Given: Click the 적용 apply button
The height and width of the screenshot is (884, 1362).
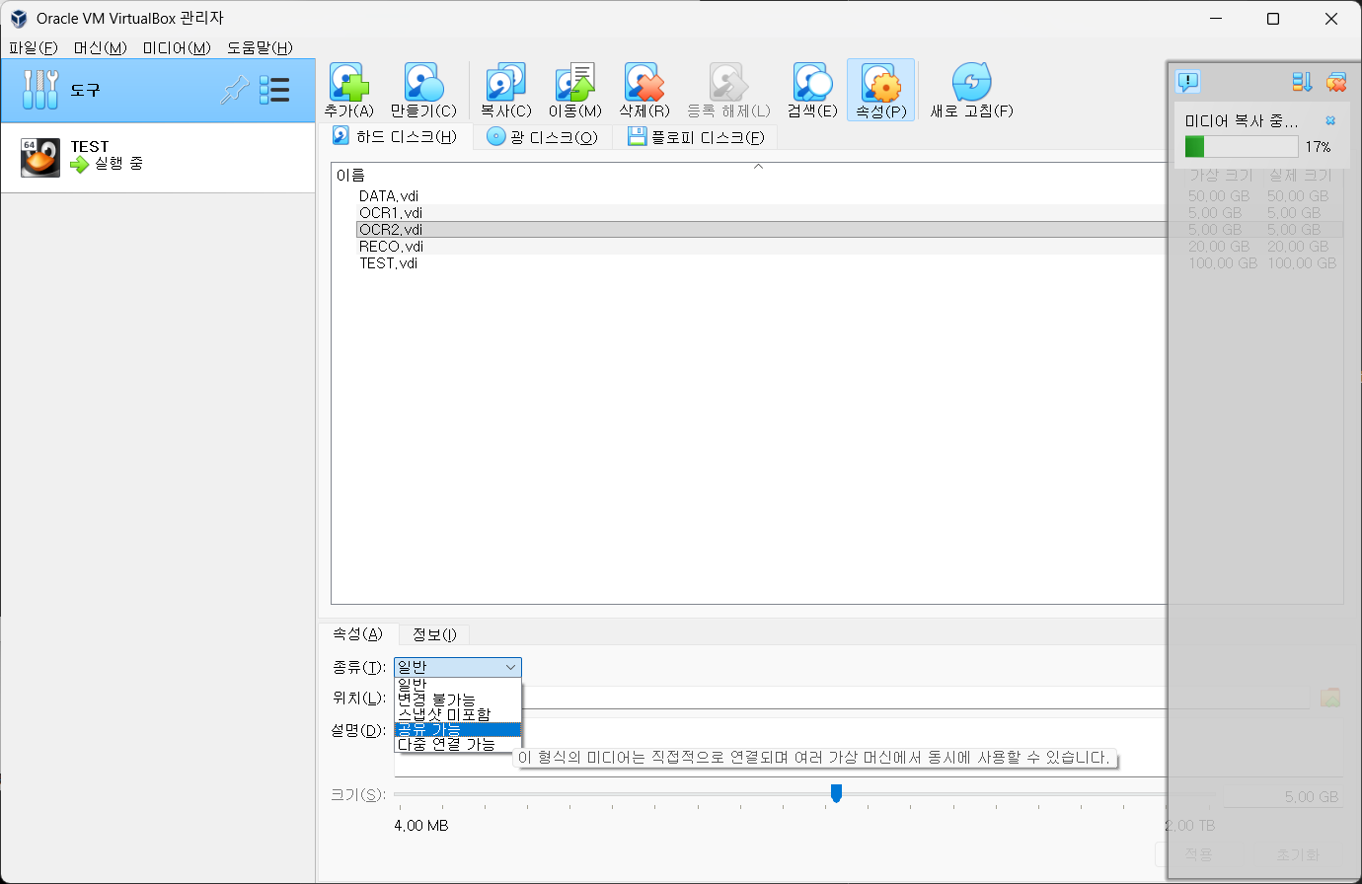Looking at the screenshot, I should point(1198,854).
